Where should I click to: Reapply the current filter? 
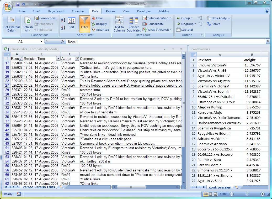coord(99,24)
